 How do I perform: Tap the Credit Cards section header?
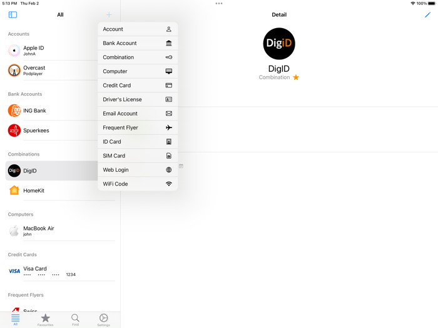click(22, 255)
